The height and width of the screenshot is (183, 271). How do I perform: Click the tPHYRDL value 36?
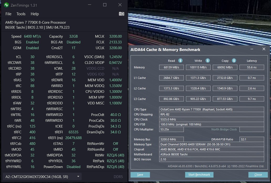(x=74, y=161)
